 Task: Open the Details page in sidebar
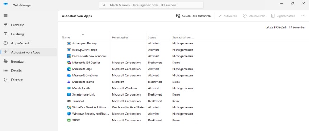pos(29,71)
